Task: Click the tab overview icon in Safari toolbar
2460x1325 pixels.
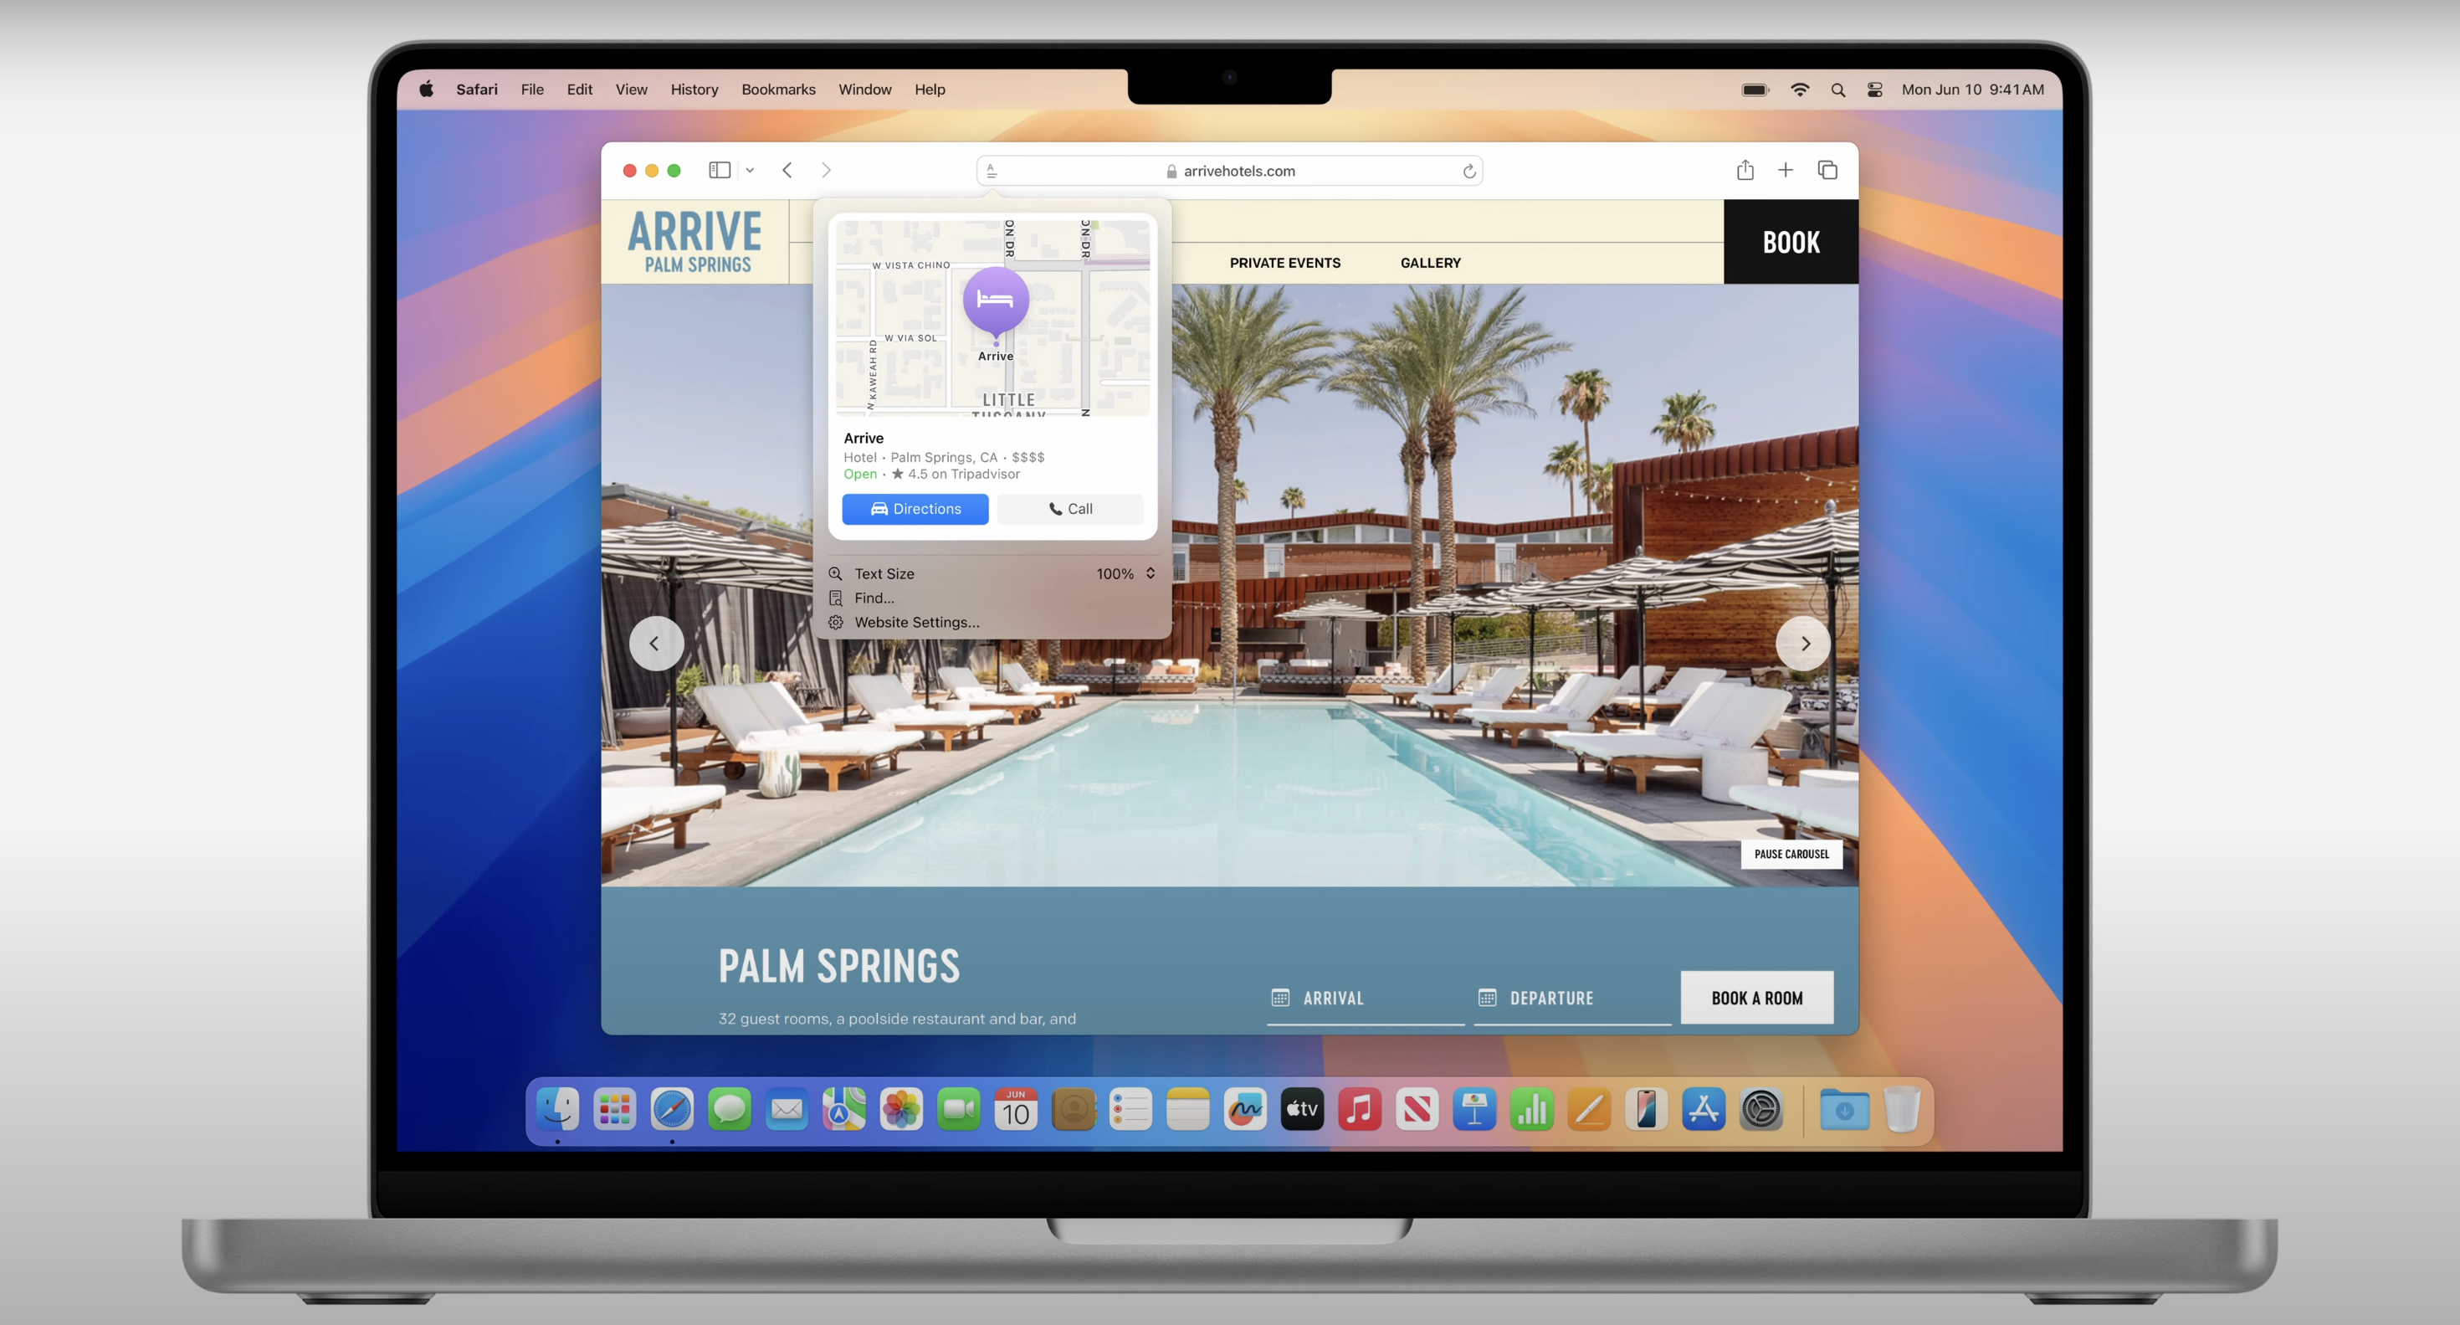Action: pyautogui.click(x=1824, y=170)
